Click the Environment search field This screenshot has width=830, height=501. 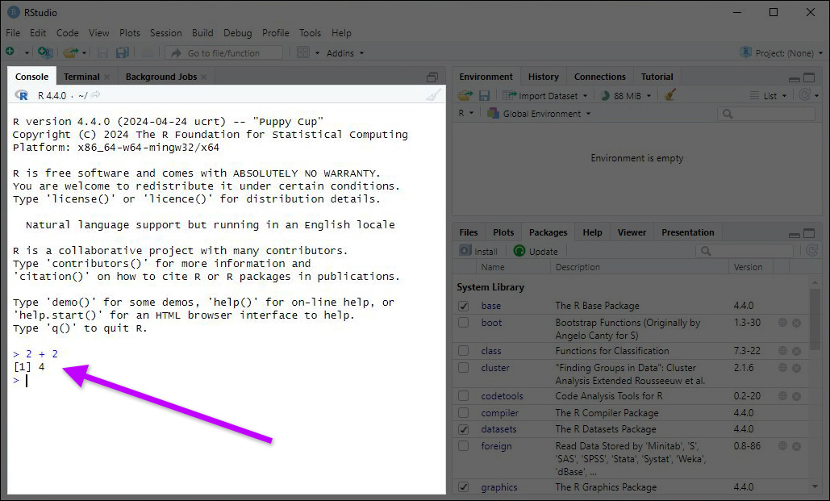click(766, 114)
